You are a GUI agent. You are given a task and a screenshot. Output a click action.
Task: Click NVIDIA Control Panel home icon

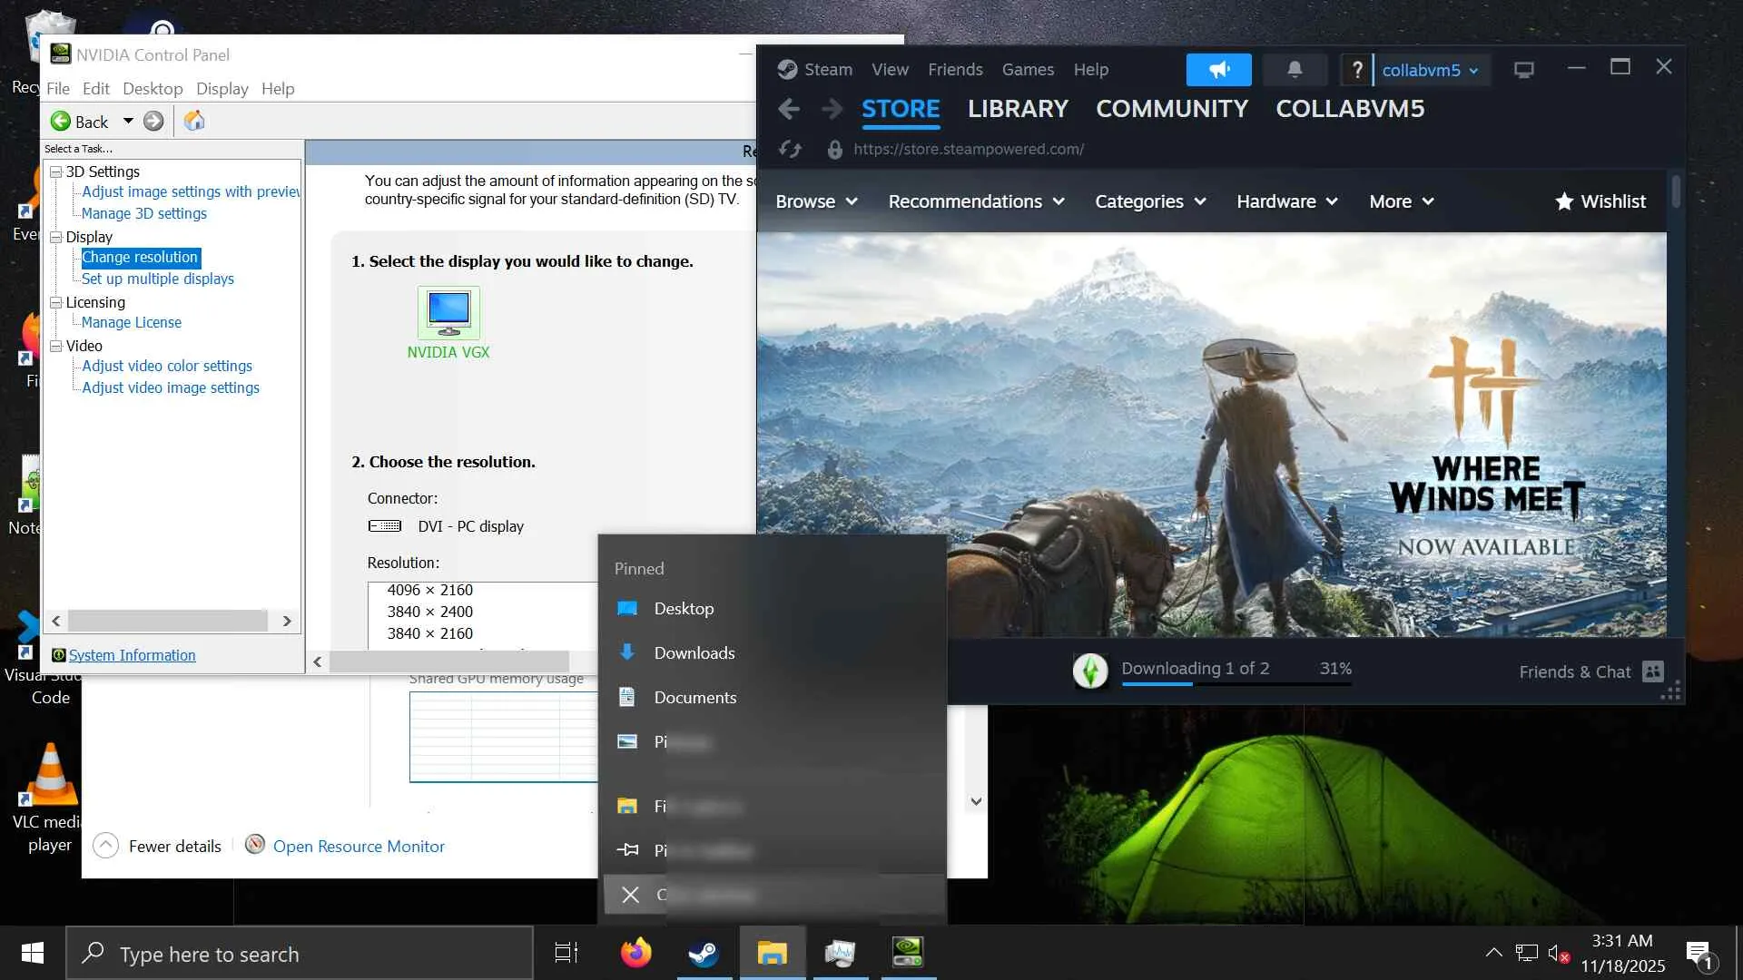(x=194, y=121)
